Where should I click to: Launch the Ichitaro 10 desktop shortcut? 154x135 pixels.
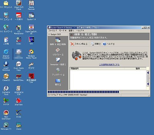coord(19,16)
